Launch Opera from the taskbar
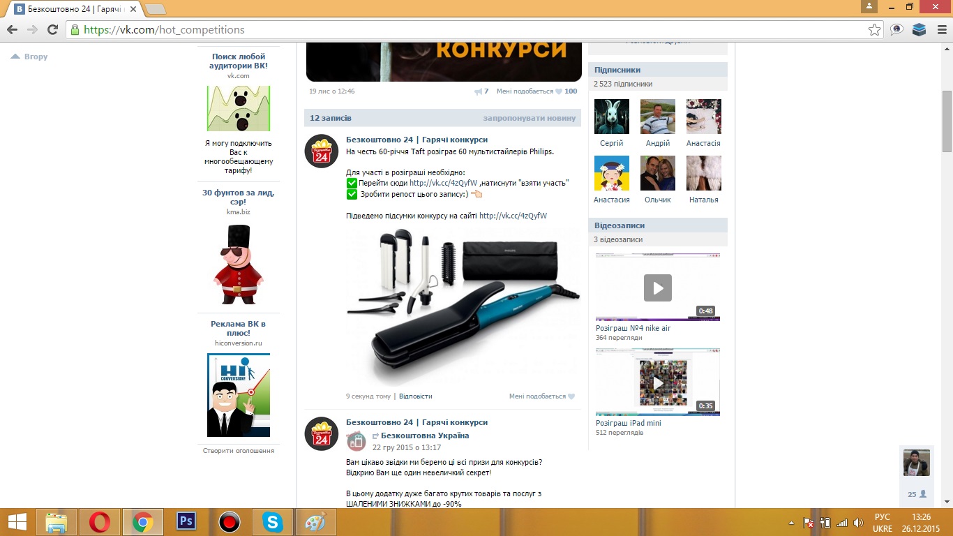The height and width of the screenshot is (536, 953). click(x=100, y=522)
